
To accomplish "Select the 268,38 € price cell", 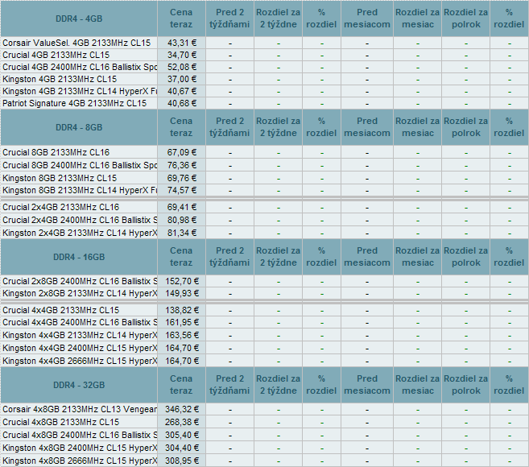I will [181, 422].
